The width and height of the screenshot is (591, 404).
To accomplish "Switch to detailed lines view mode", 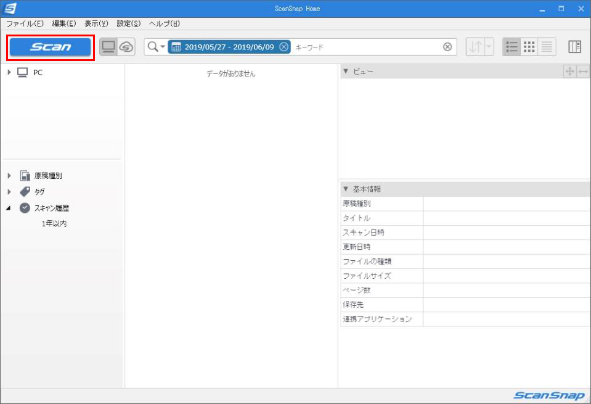I will pos(547,47).
